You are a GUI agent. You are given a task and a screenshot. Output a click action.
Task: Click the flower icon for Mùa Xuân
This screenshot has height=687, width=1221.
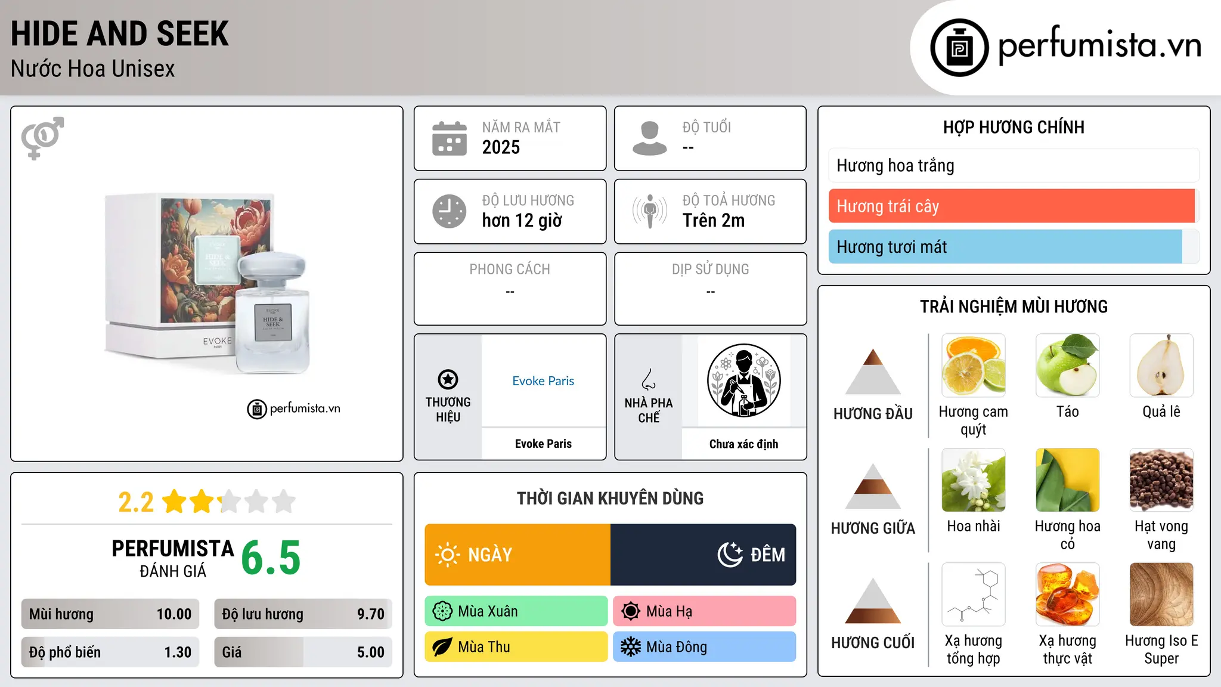coord(442,611)
